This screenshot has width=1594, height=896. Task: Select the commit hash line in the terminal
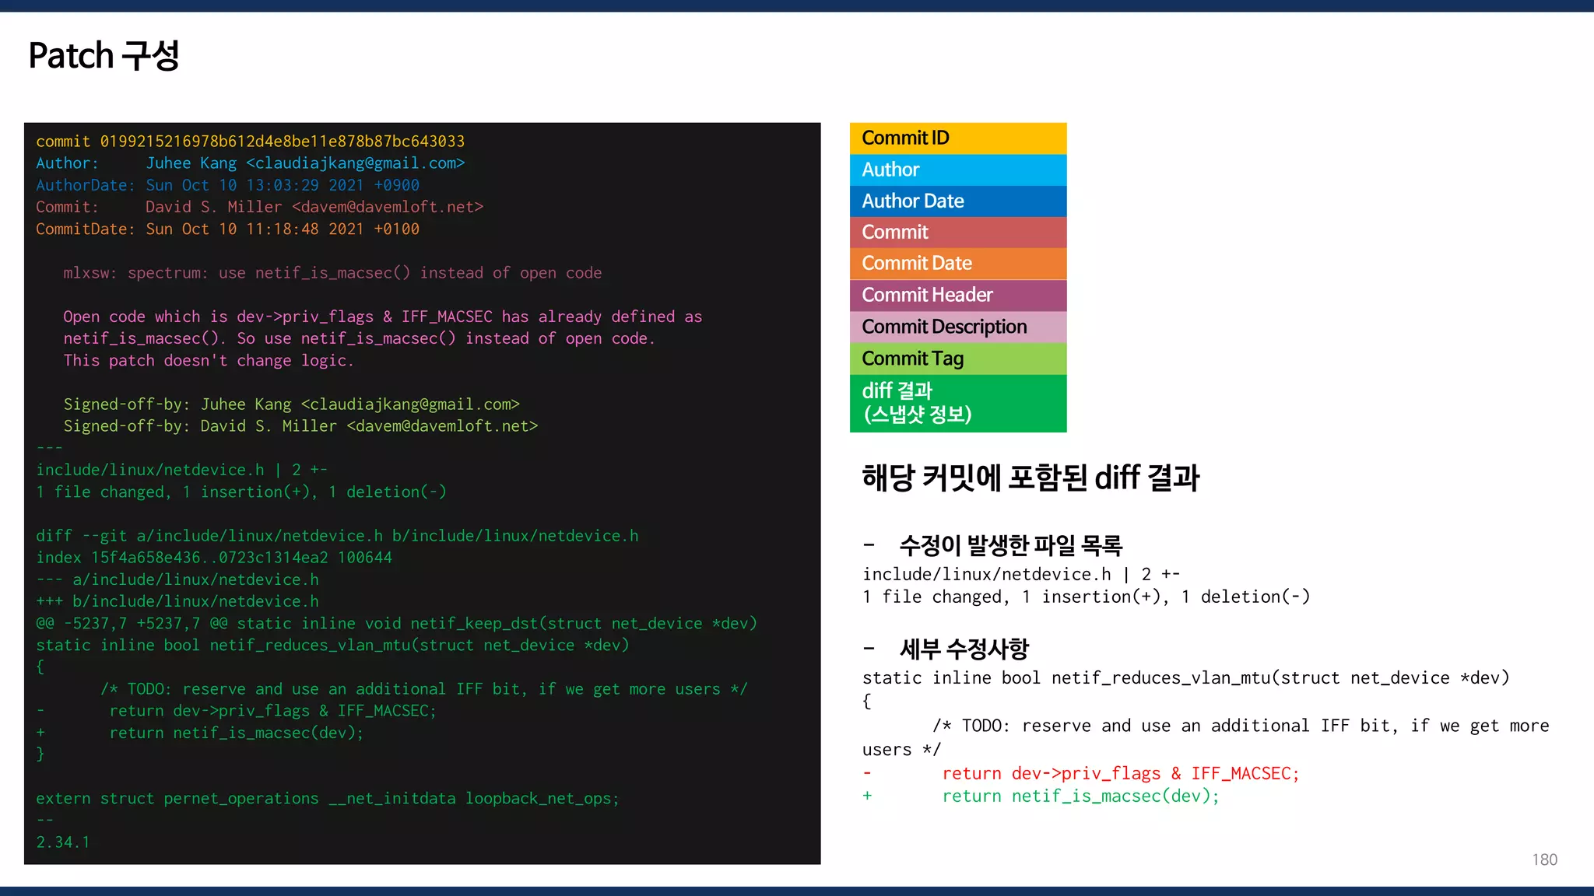coord(250,142)
